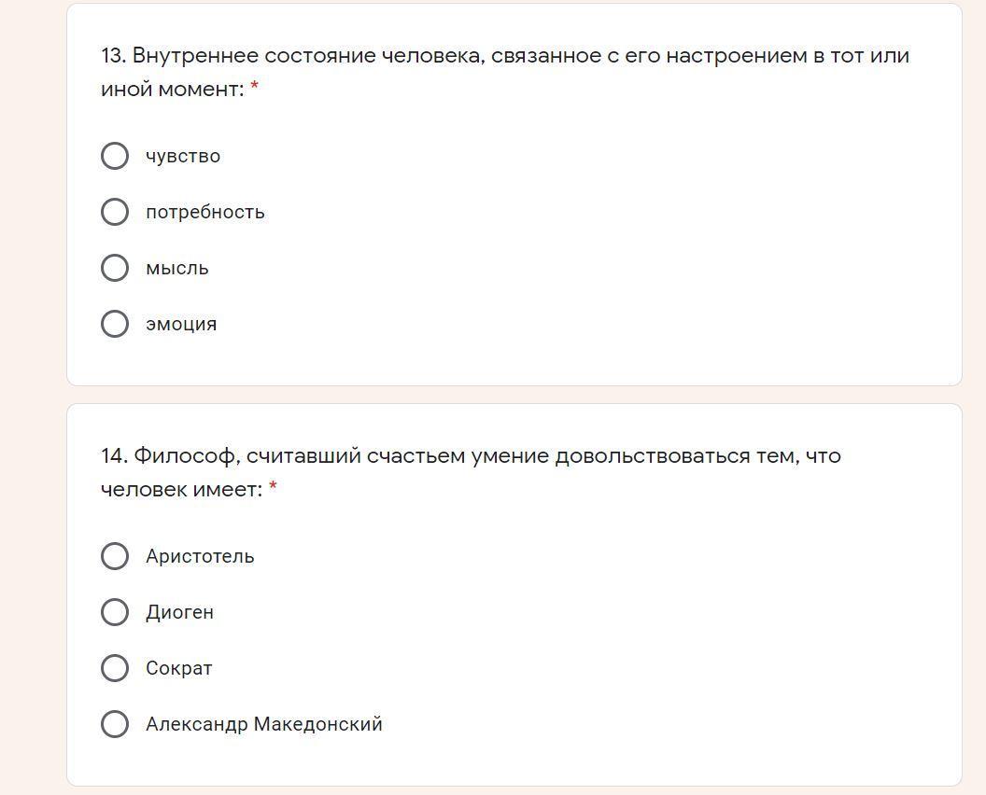Mark the 'мысль' radio button
986x795 pixels.
pyautogui.click(x=115, y=268)
